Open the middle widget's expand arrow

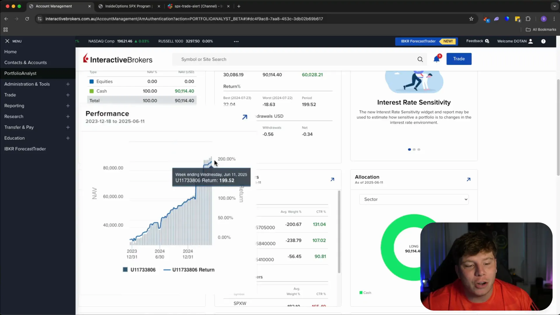[332, 179]
